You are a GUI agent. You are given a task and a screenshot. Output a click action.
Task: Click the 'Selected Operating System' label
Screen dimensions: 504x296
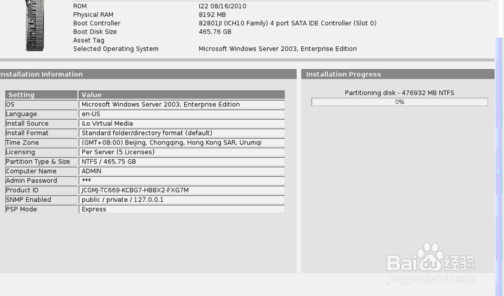(116, 49)
